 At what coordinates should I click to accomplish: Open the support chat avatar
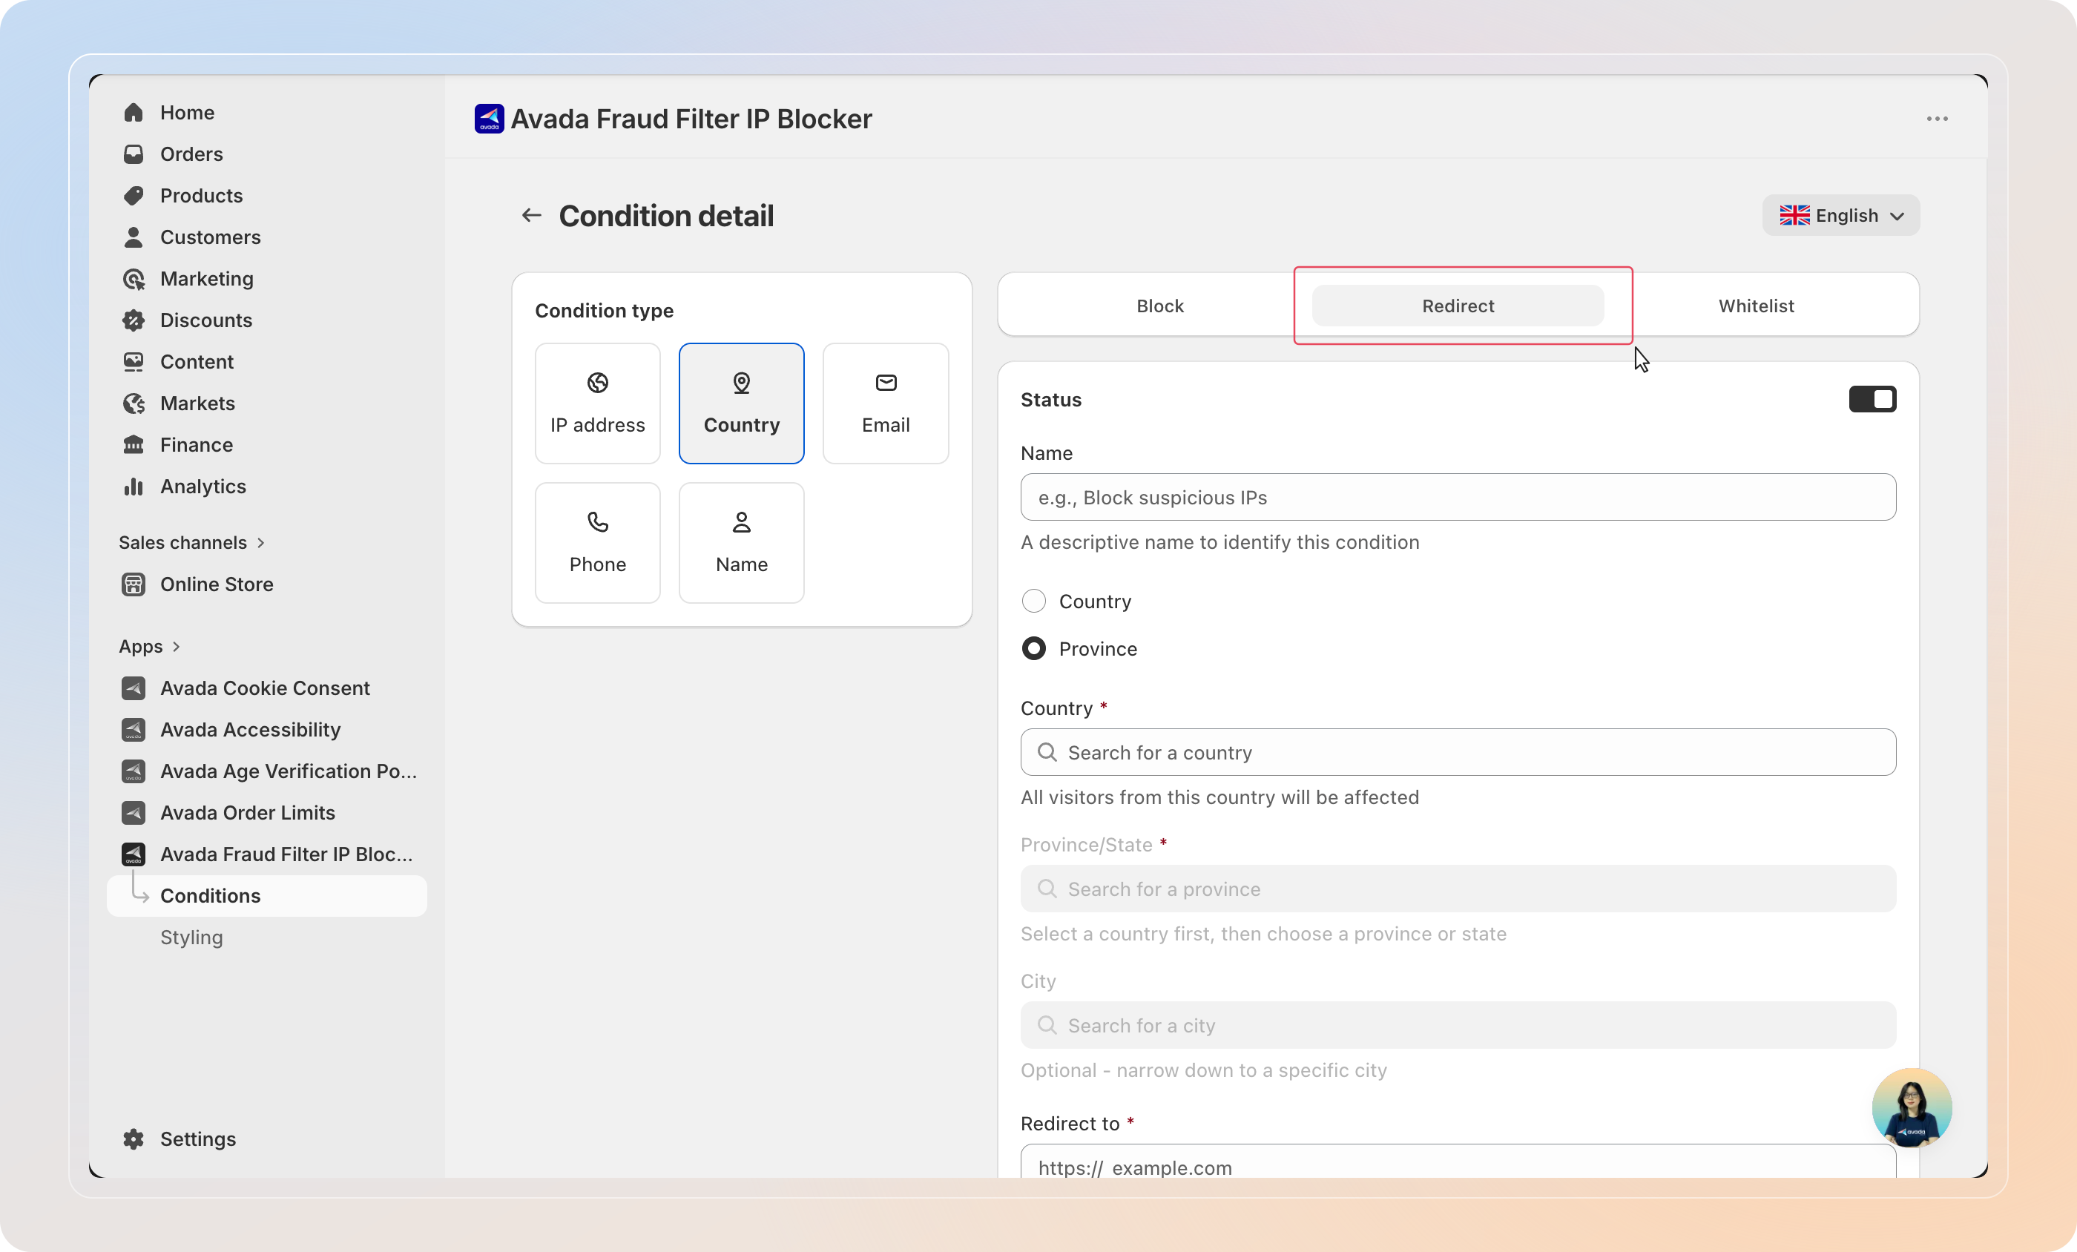pyautogui.click(x=1912, y=1108)
